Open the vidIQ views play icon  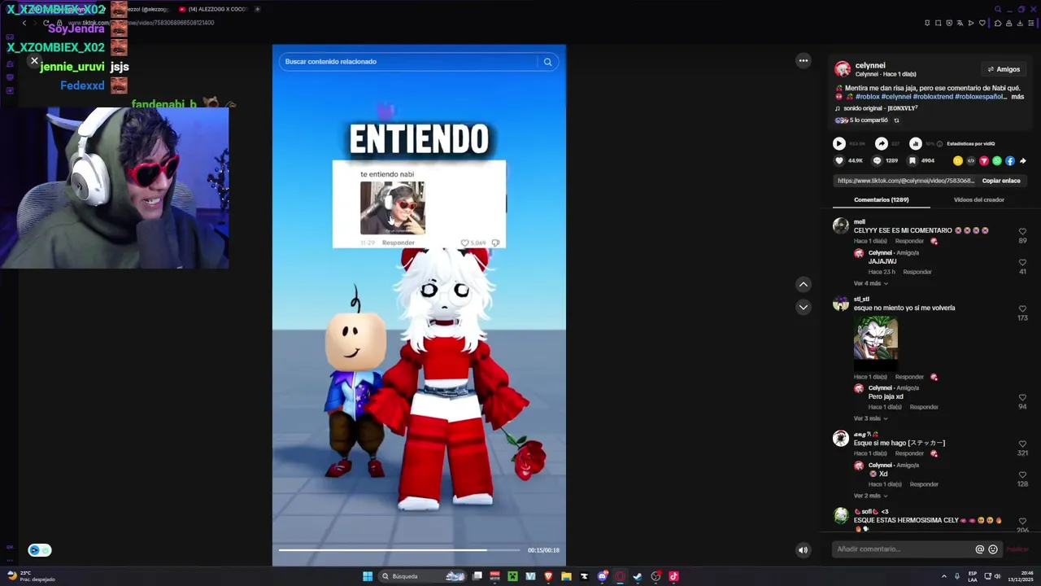click(839, 144)
